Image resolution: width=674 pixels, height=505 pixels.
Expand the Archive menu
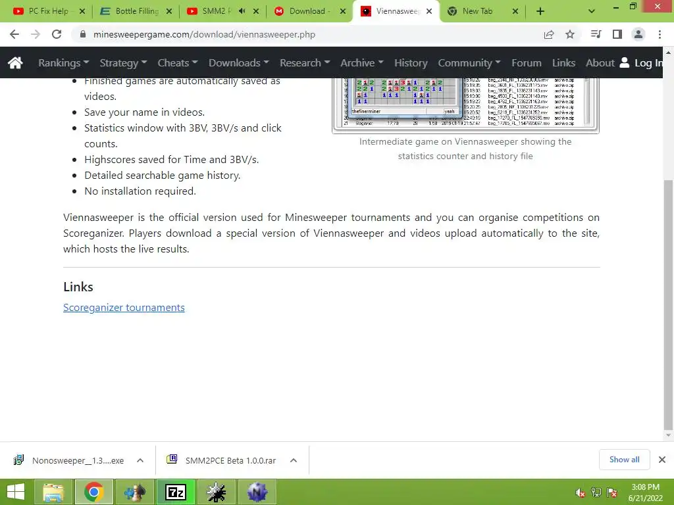click(x=362, y=62)
